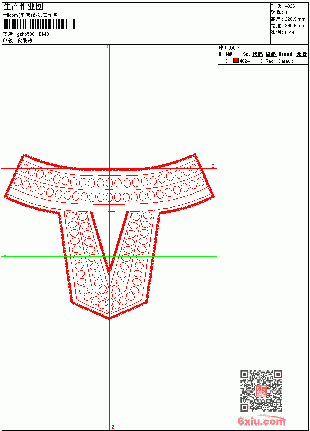
Task: Click the 4826 stitch count value
Action: pos(290,6)
